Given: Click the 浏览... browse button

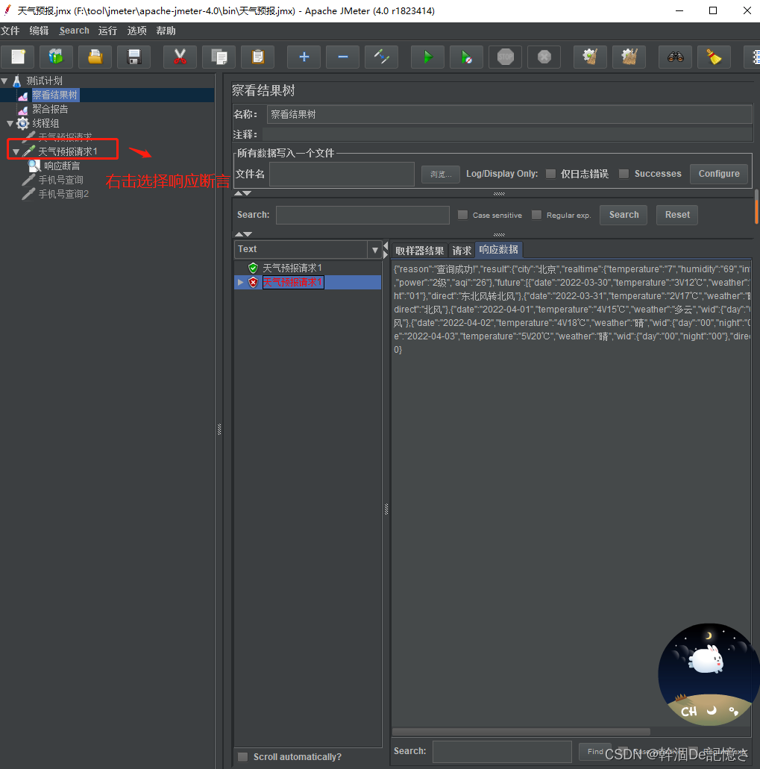Looking at the screenshot, I should pos(441,174).
